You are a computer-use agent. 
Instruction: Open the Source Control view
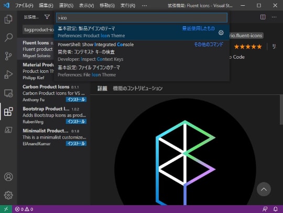pos(8,56)
